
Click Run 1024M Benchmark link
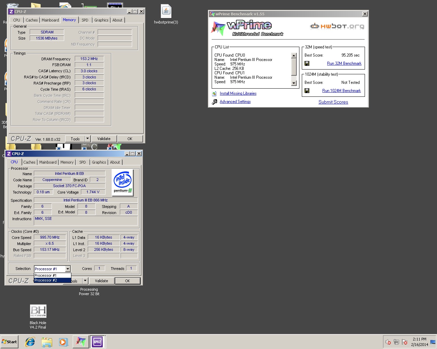[x=341, y=91]
